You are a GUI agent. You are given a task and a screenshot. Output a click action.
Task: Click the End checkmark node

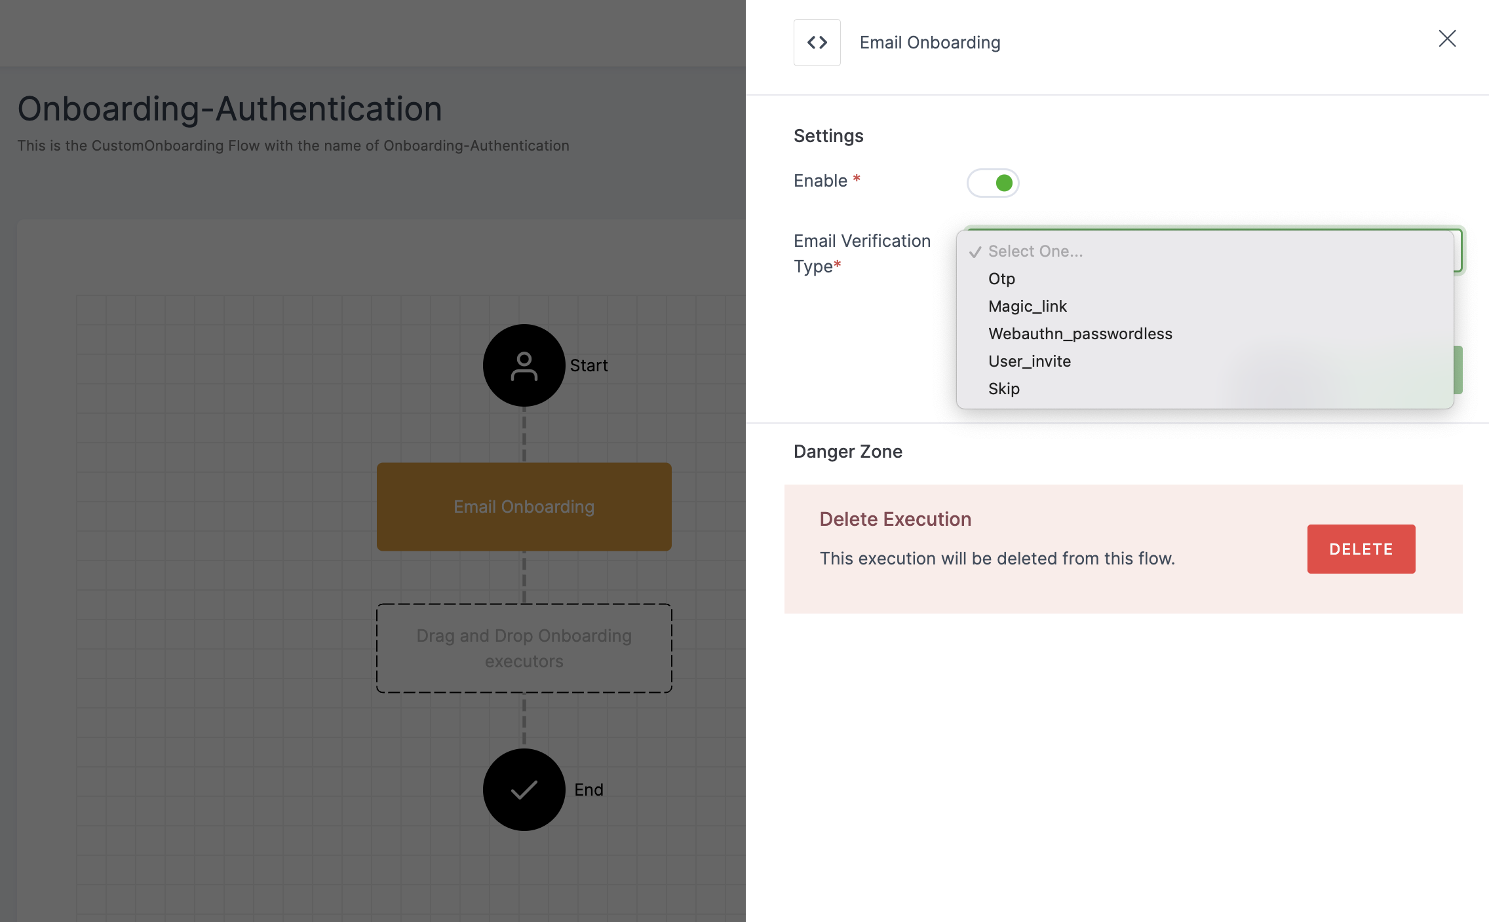524,790
